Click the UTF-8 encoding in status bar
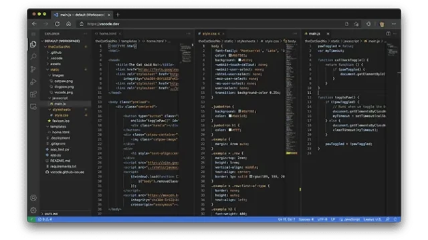428x240 pixels. [322, 219]
